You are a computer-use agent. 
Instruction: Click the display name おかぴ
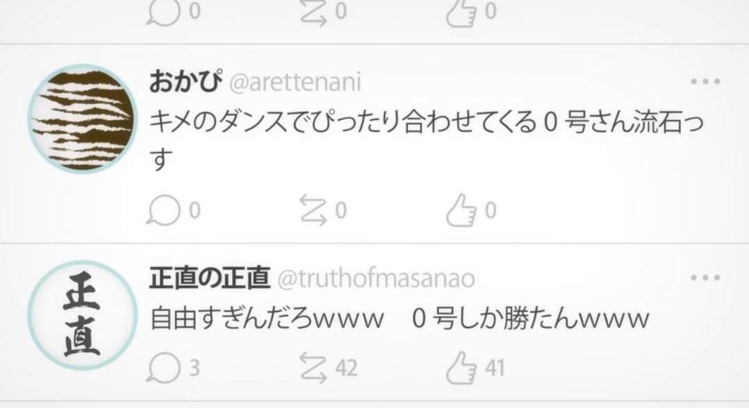pyautogui.click(x=186, y=82)
